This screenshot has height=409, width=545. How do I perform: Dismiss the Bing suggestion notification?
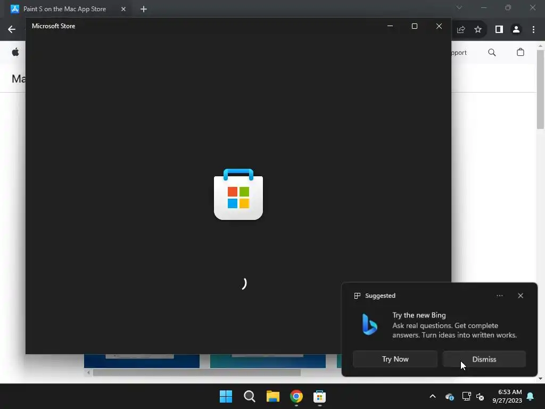coord(484,359)
